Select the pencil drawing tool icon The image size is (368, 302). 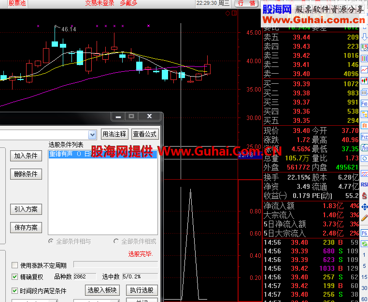coord(364,218)
